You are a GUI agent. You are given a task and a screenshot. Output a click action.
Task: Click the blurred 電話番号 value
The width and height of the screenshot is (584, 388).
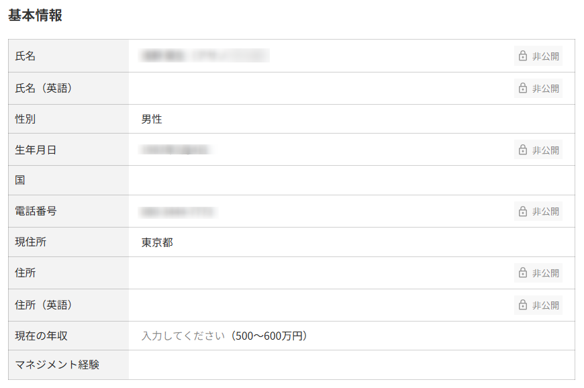(x=177, y=211)
